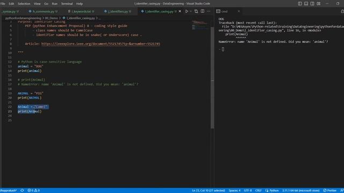
Task: Switch to the i_keywords.txt tab
Action: tap(81, 11)
